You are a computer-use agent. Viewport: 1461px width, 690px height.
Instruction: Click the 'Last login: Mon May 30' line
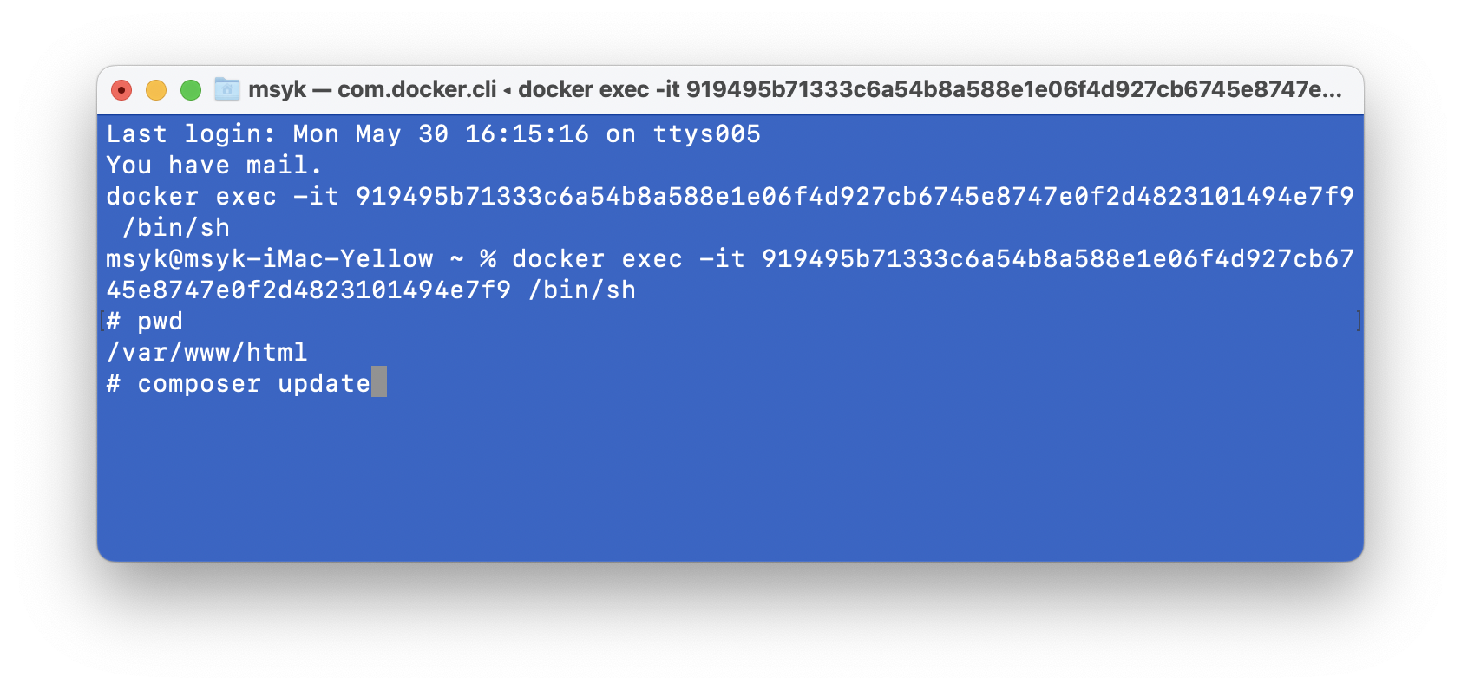coord(433,134)
